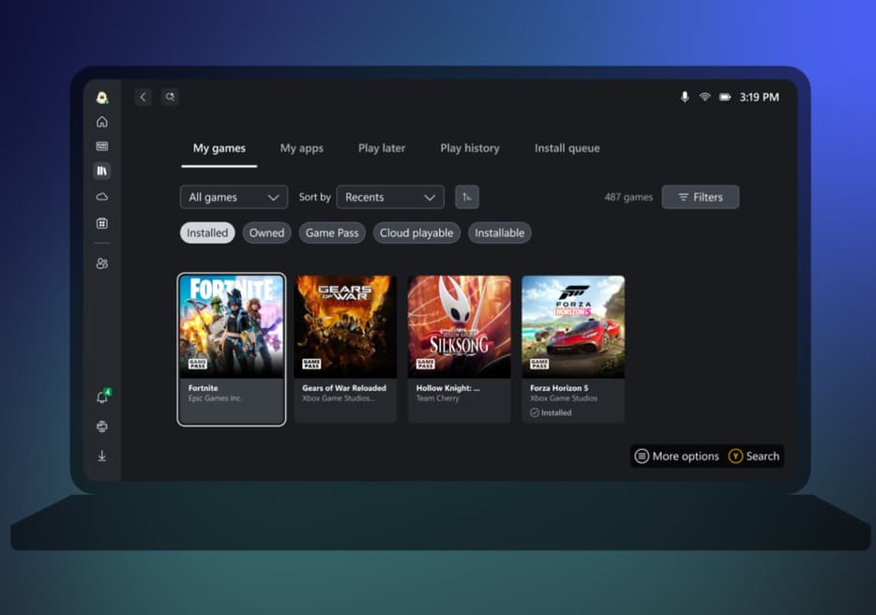The width and height of the screenshot is (876, 615).
Task: Go to Home in the sidebar
Action: [x=101, y=122]
